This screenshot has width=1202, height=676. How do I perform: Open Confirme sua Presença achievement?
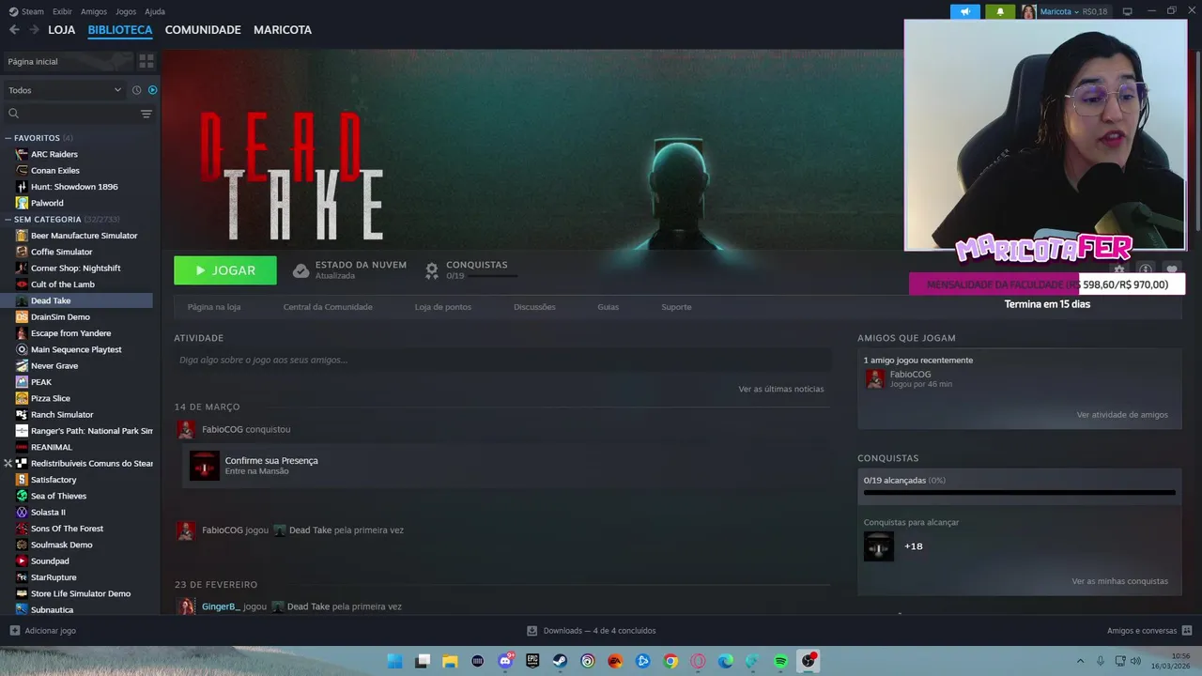271,461
